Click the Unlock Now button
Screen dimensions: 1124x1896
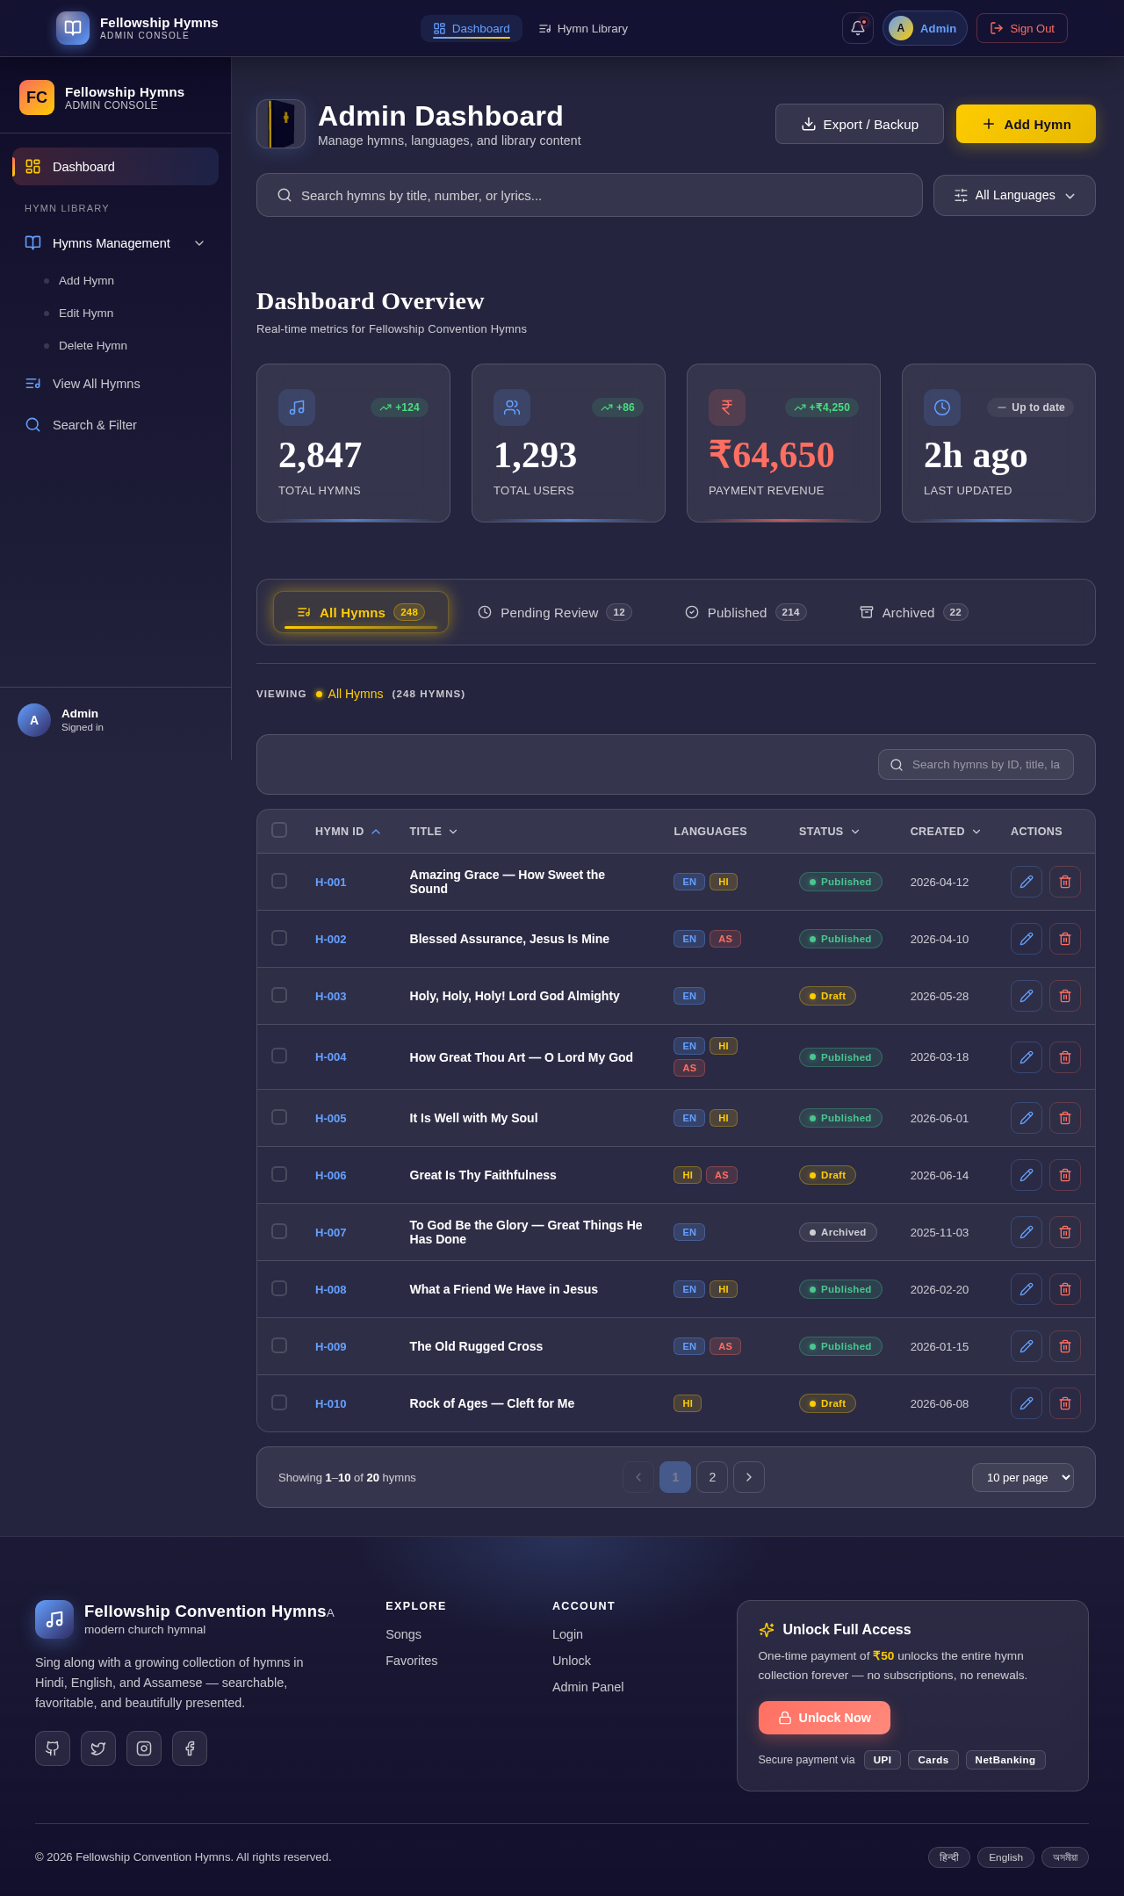pyautogui.click(x=825, y=1718)
